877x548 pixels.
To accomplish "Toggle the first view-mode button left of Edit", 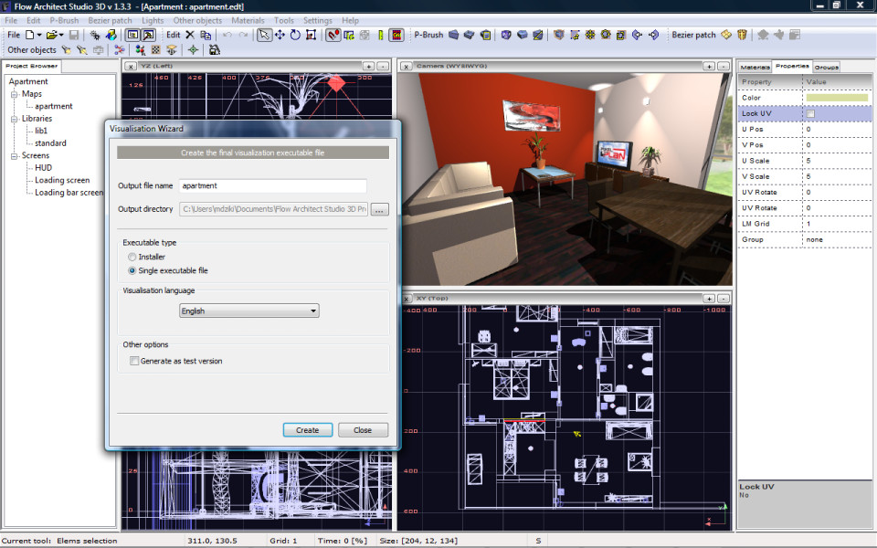I will (132, 35).
